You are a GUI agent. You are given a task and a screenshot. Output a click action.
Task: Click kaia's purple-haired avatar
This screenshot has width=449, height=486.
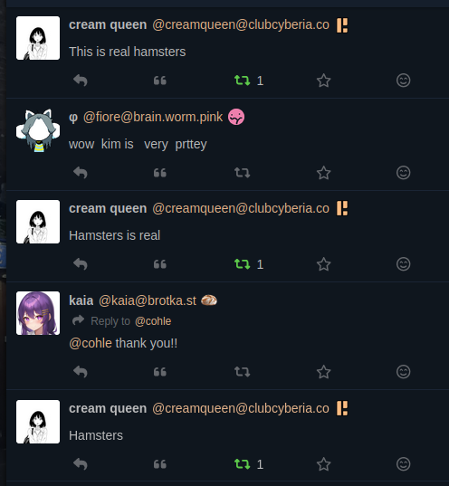tap(38, 313)
